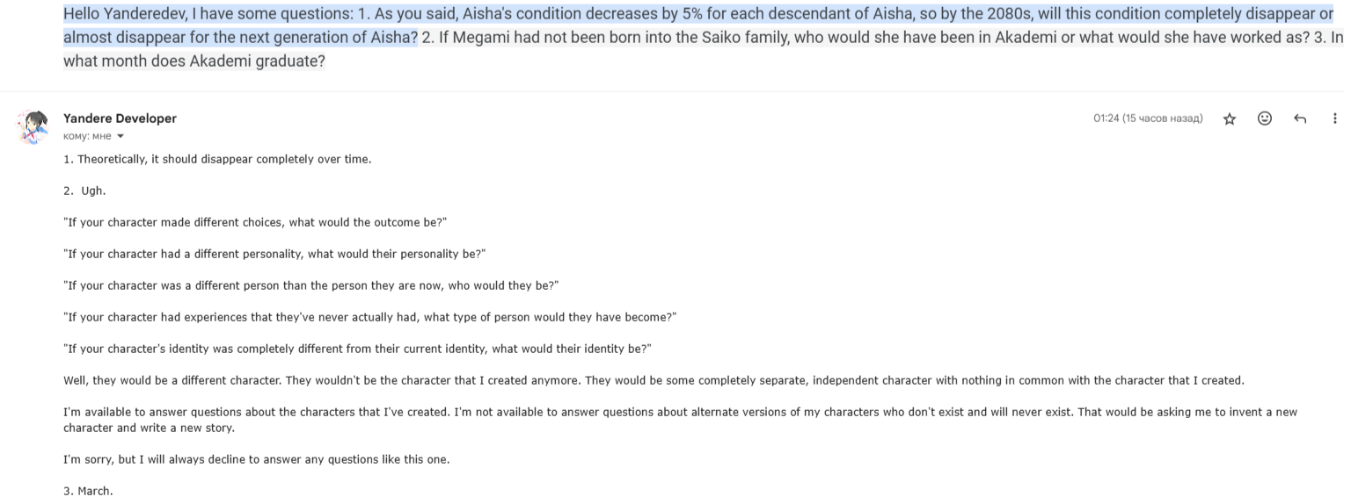Image resolution: width=1351 pixels, height=504 pixels.
Task: Click the quote about "made different choices"
Action: coord(255,222)
